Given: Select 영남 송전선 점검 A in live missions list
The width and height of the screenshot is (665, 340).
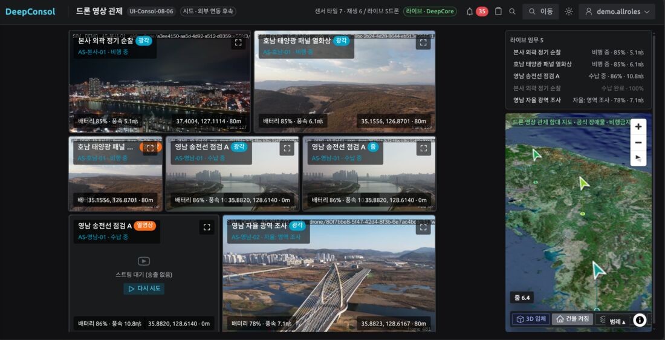Looking at the screenshot, I should [x=579, y=76].
